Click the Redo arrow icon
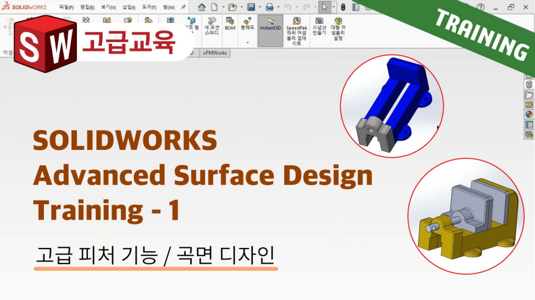This screenshot has width=535, height=300. [306, 7]
